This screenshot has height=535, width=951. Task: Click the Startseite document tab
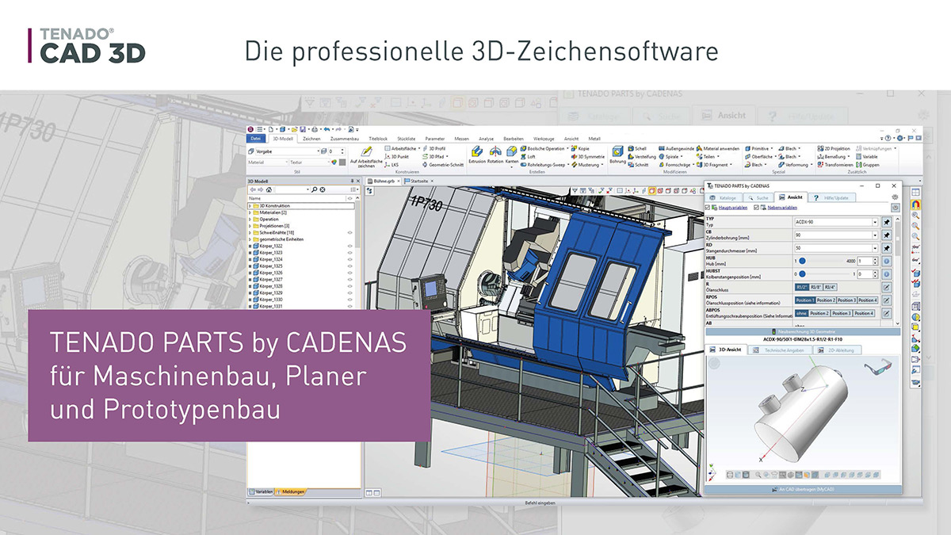[x=418, y=181]
